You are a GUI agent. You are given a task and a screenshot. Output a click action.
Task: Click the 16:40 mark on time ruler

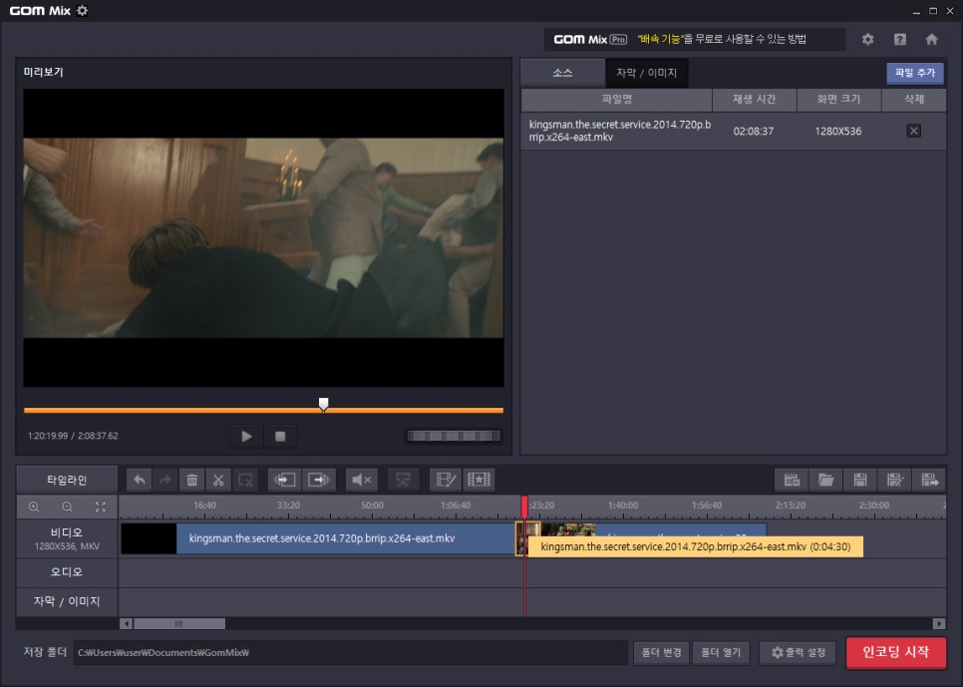click(x=204, y=506)
